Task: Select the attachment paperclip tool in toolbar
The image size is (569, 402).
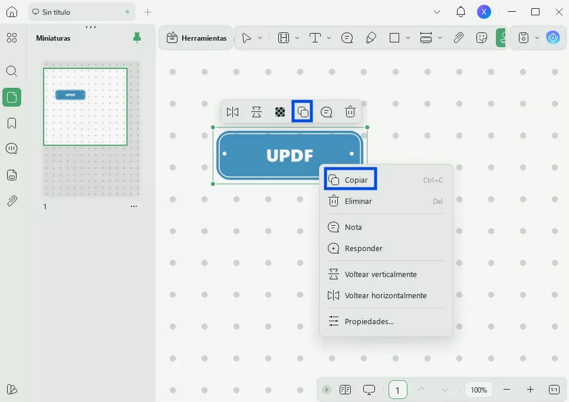Action: pyautogui.click(x=458, y=38)
